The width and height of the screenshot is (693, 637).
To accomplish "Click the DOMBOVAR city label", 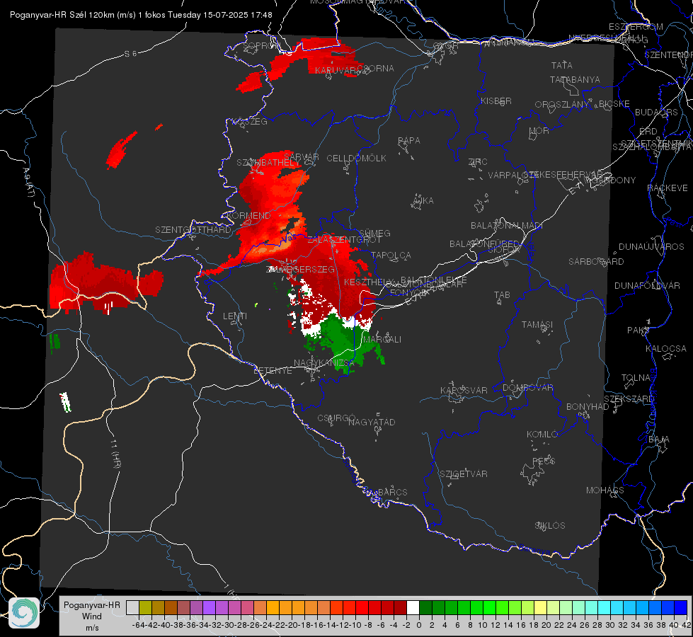I will [x=527, y=388].
